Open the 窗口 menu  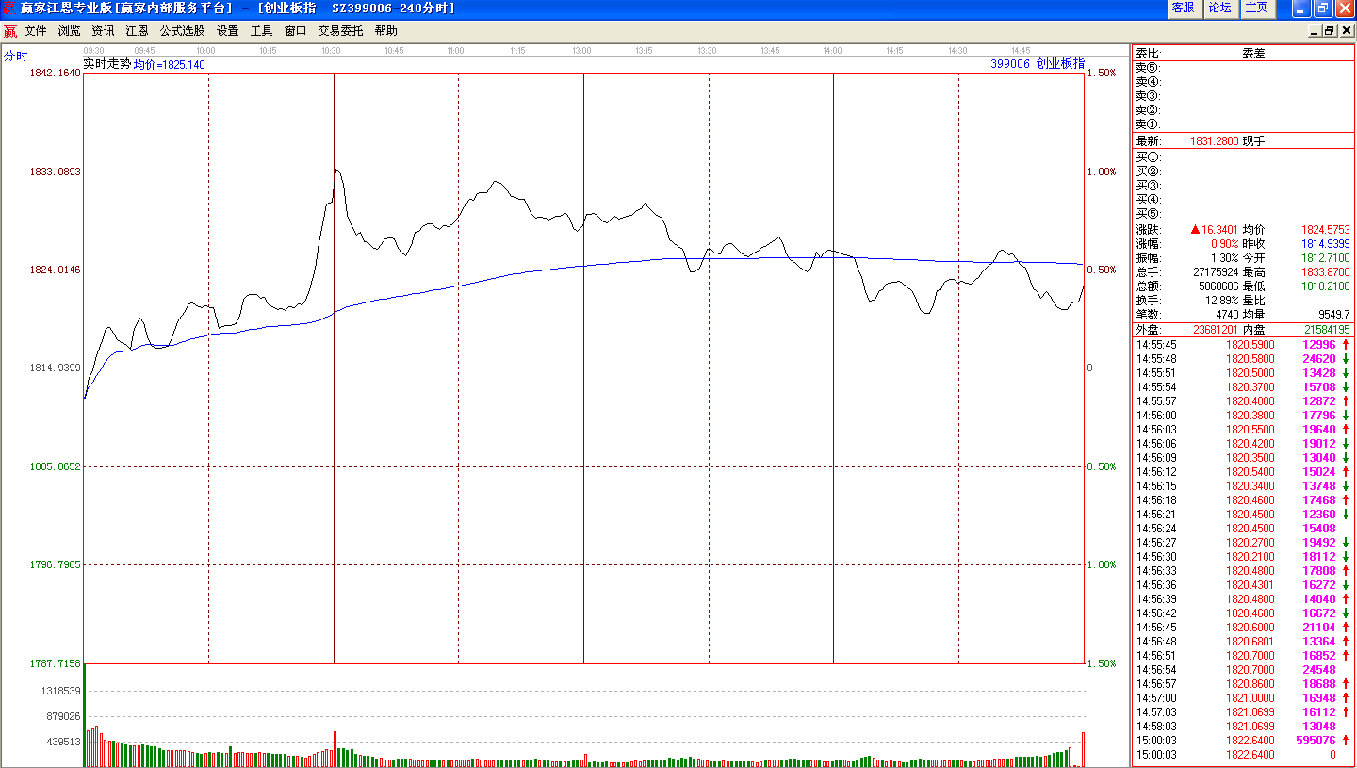coord(295,31)
